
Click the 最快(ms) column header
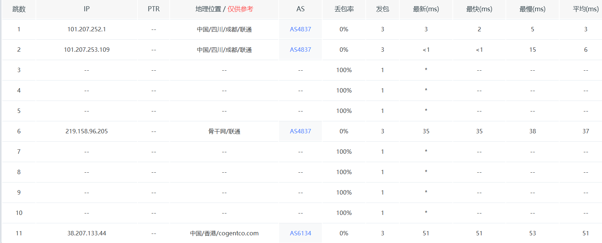tap(479, 9)
